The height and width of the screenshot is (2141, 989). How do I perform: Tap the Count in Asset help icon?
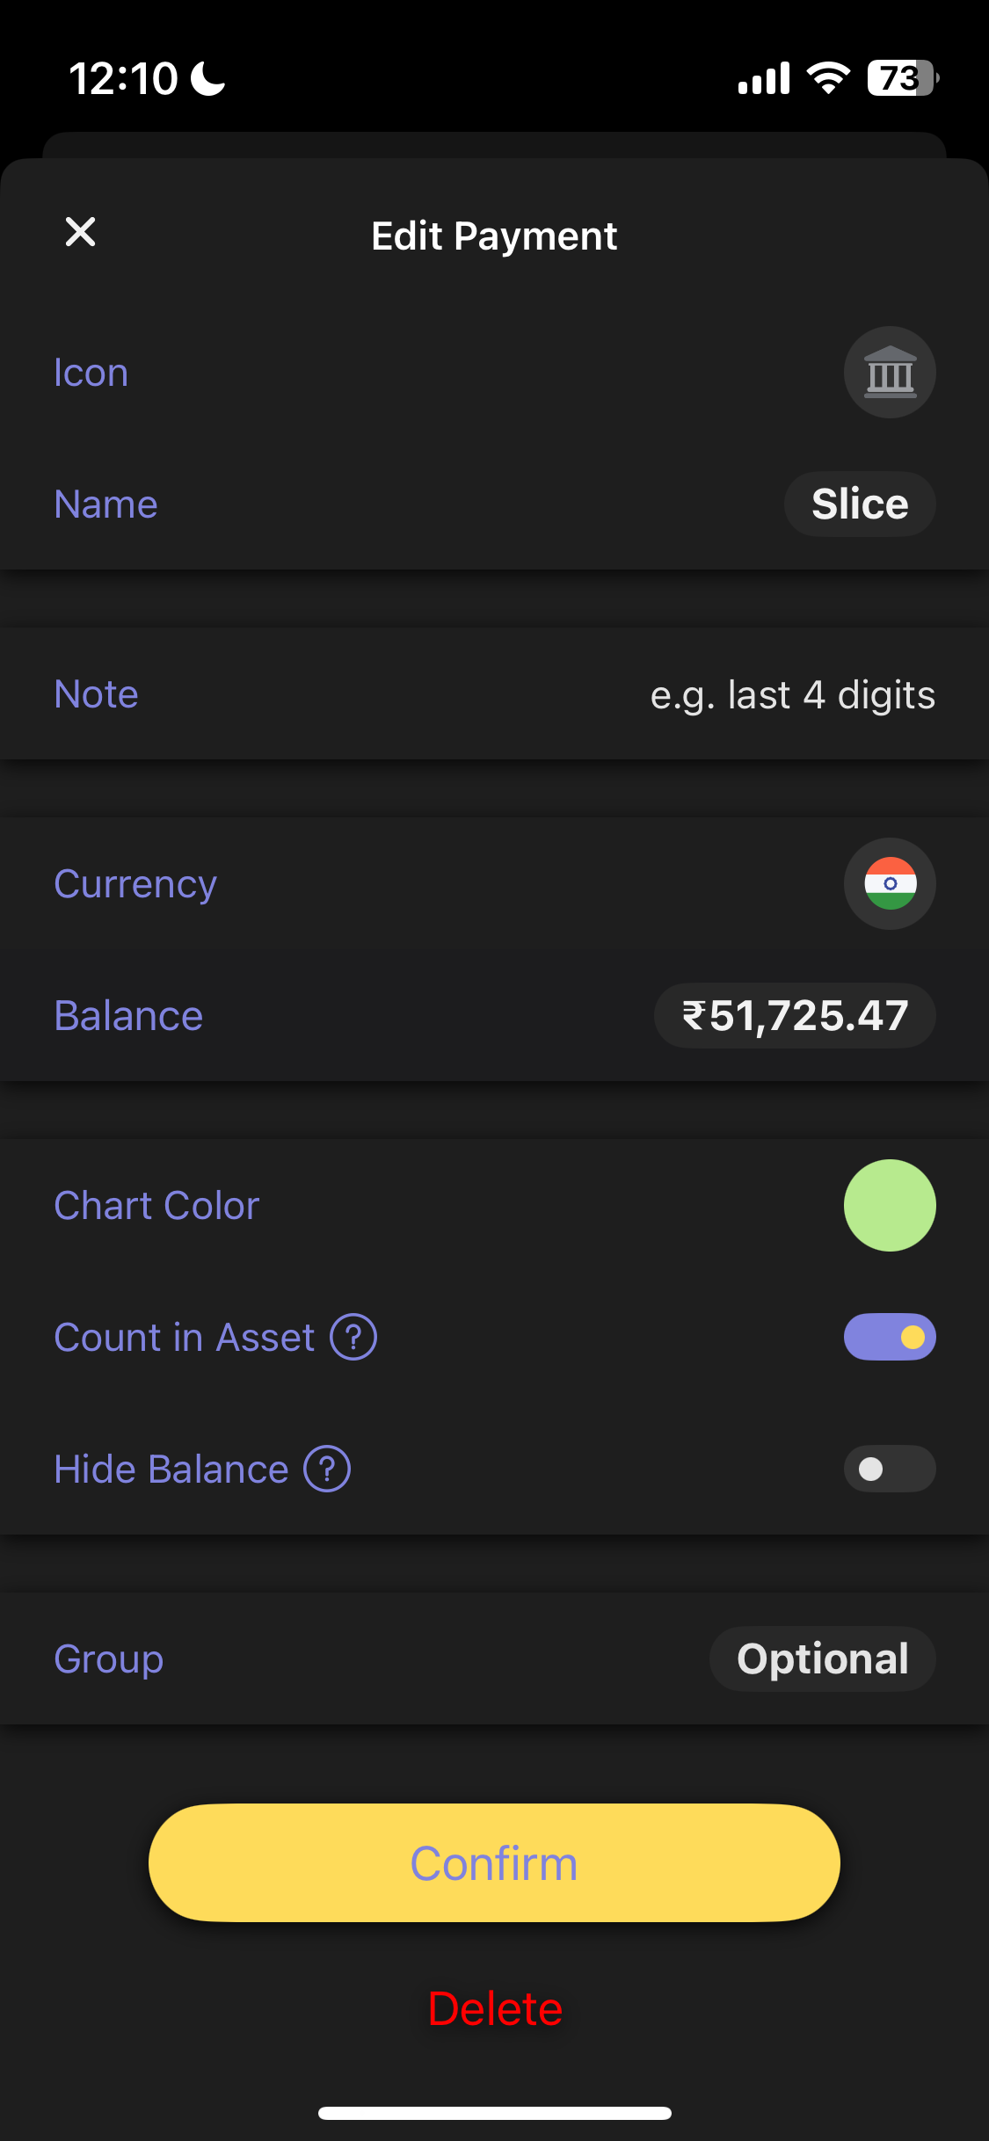(x=353, y=1338)
